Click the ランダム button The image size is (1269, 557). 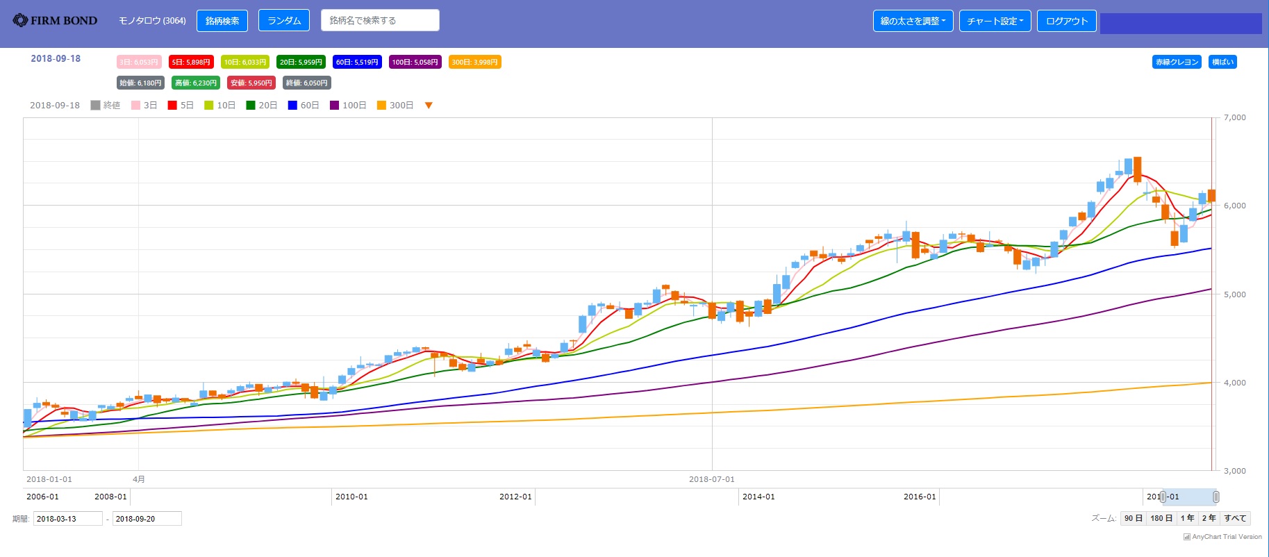click(x=283, y=21)
